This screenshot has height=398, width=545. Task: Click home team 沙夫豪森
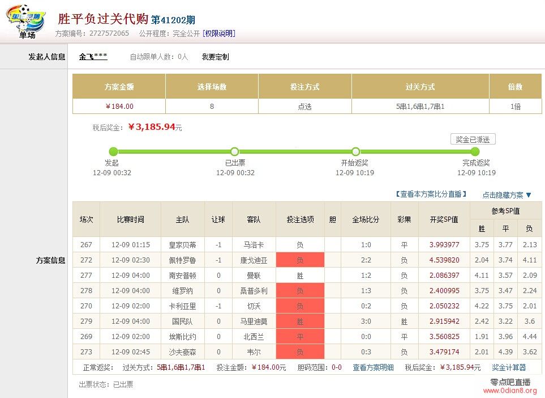182,352
